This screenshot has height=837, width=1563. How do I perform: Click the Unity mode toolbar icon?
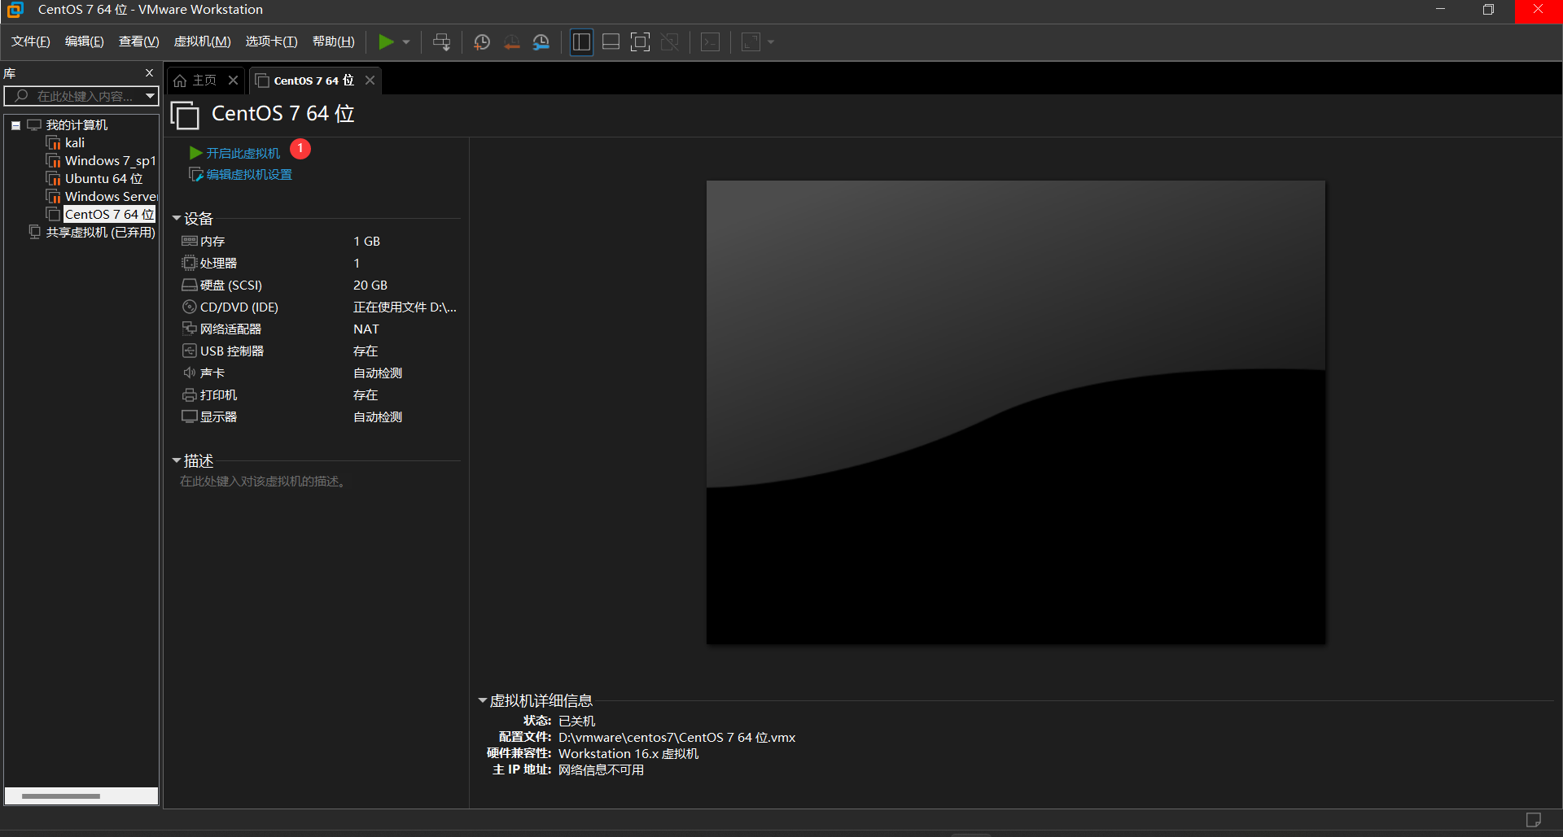pos(670,42)
